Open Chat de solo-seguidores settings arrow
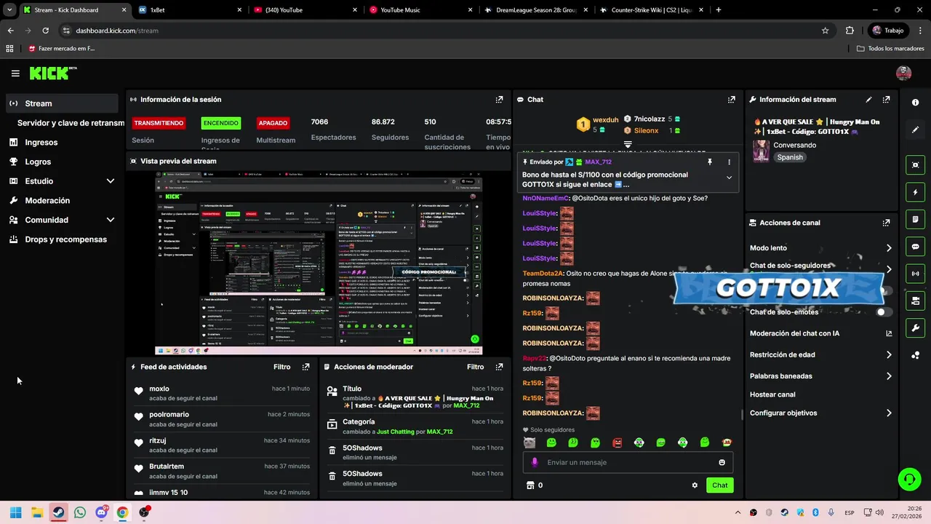931x524 pixels. point(889,269)
